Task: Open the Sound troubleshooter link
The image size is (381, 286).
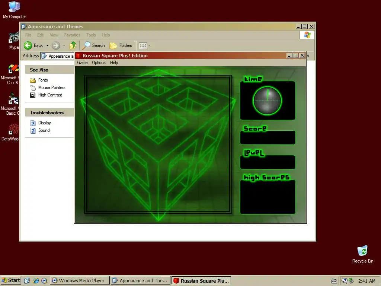Action: (44, 130)
